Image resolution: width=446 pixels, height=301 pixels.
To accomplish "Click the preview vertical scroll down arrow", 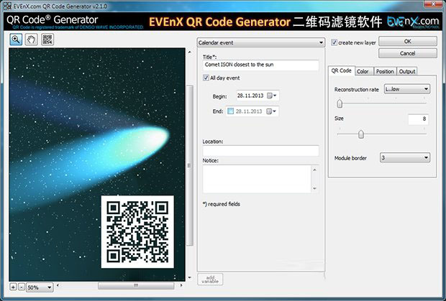I will (x=190, y=277).
